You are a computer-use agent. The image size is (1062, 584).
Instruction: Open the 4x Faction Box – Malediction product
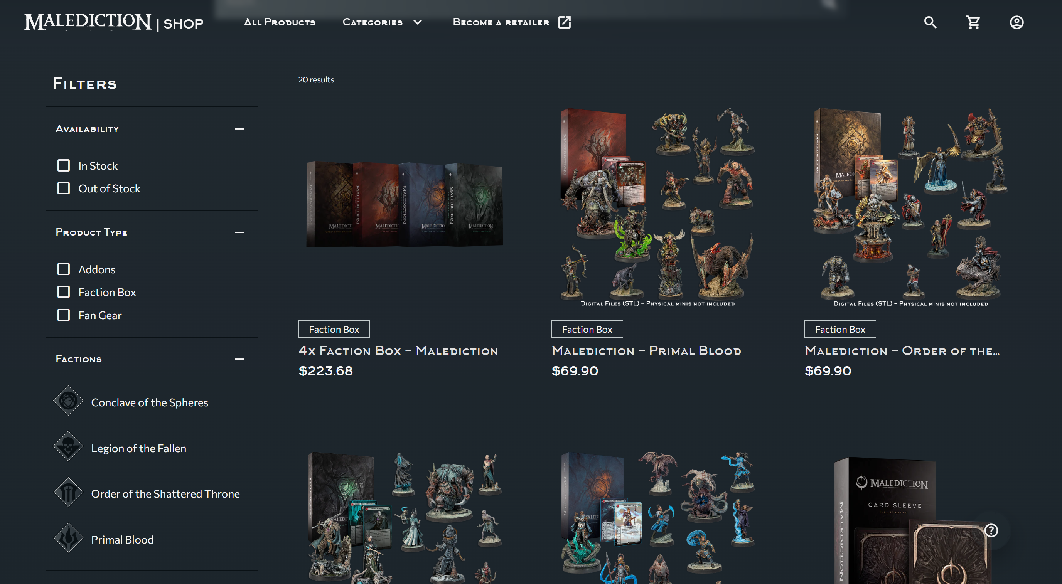pyautogui.click(x=398, y=351)
